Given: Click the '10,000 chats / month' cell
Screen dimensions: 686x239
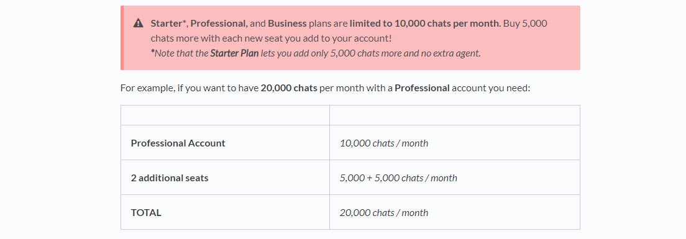Looking at the screenshot, I should point(455,143).
